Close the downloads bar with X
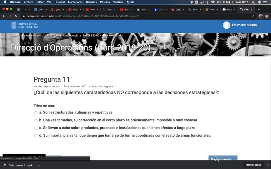The width and height of the screenshot is (271, 169). (x=267, y=165)
